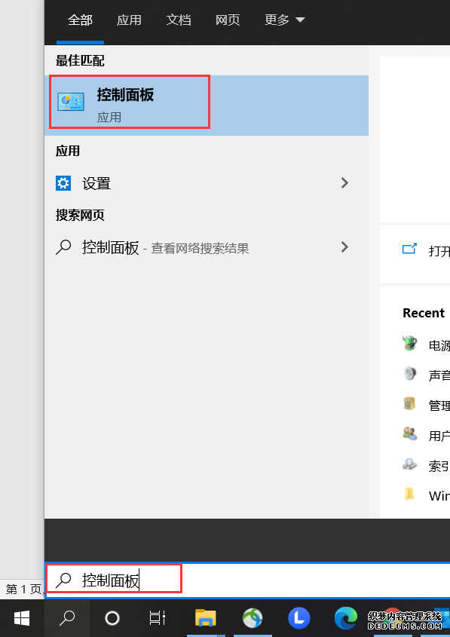Image resolution: width=450 pixels, height=637 pixels.
Task: Launch Microsoft Edge from the taskbar
Action: [346, 618]
